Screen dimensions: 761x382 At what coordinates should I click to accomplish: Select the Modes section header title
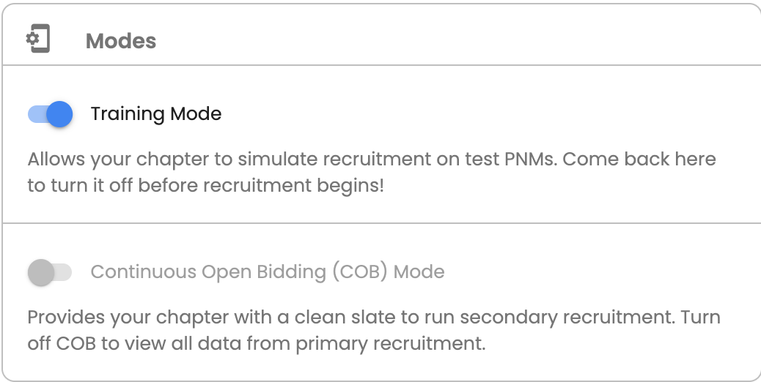click(x=121, y=41)
